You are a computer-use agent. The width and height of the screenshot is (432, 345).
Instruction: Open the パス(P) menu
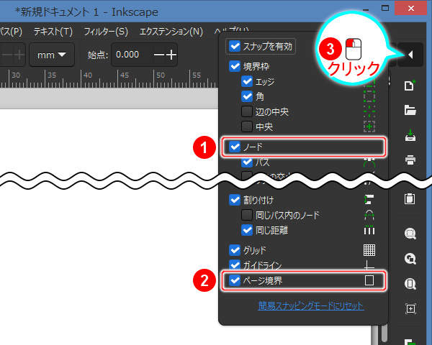click(11, 32)
